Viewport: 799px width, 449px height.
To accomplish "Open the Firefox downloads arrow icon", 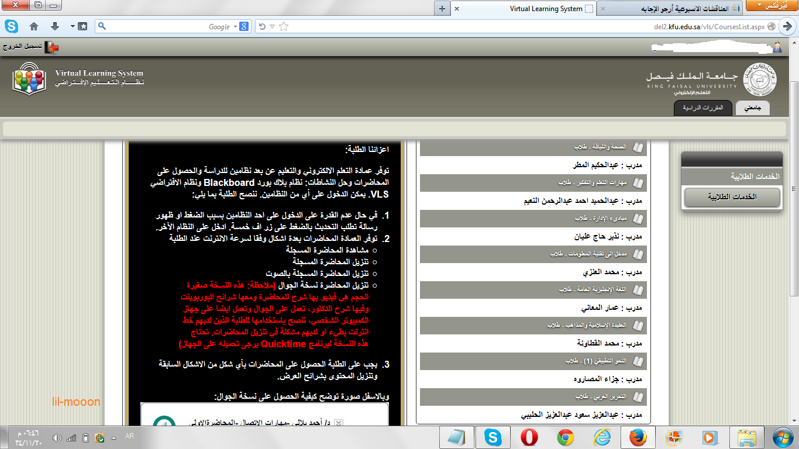I will (x=55, y=26).
